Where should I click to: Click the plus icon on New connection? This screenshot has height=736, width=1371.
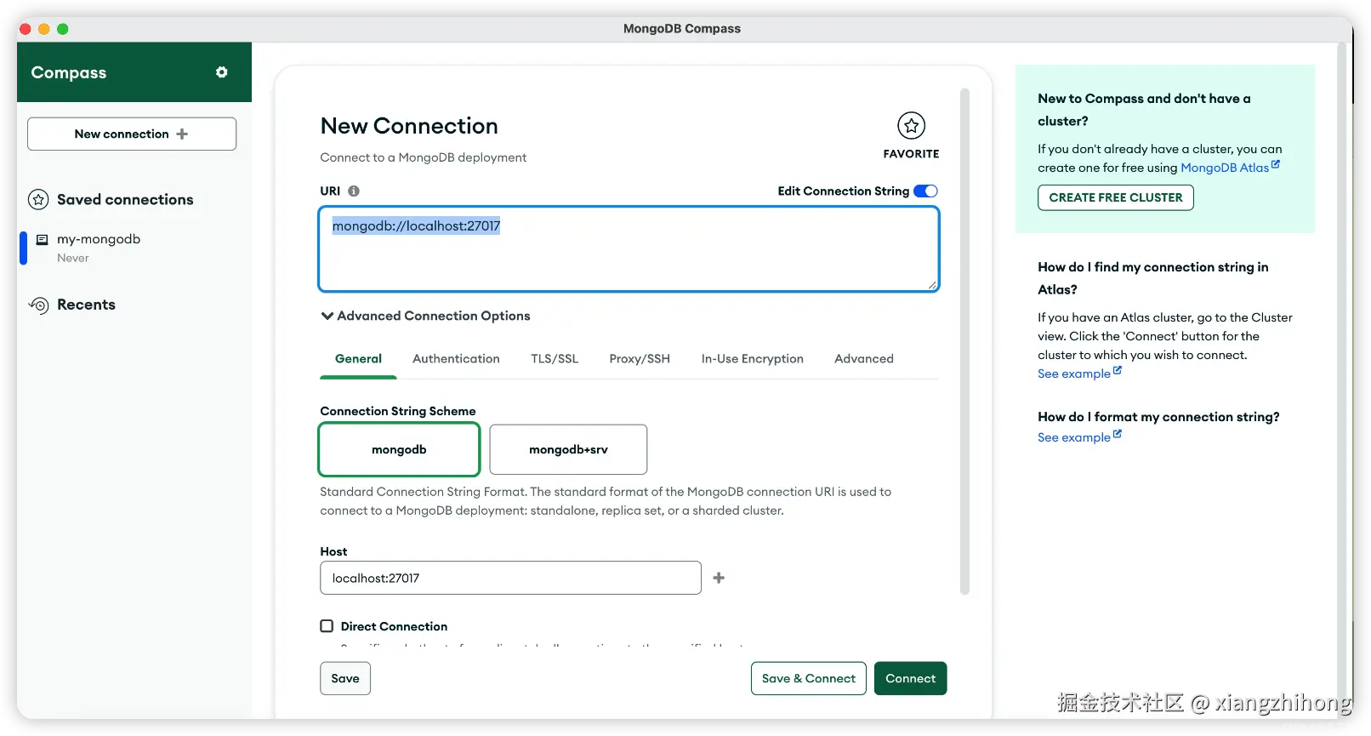click(x=182, y=134)
